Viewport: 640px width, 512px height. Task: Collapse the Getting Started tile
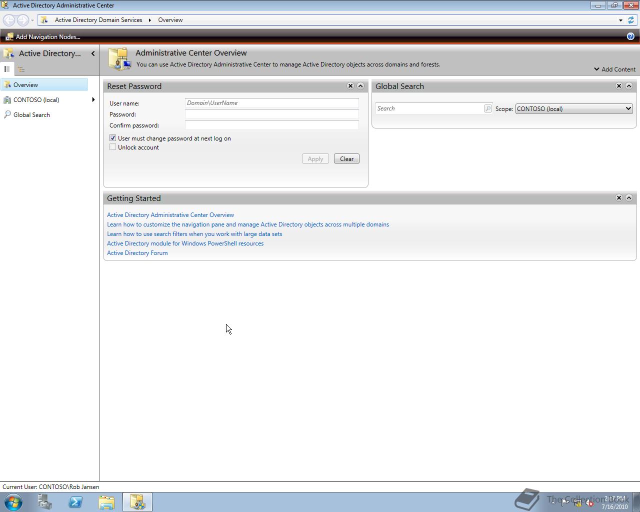[629, 198]
